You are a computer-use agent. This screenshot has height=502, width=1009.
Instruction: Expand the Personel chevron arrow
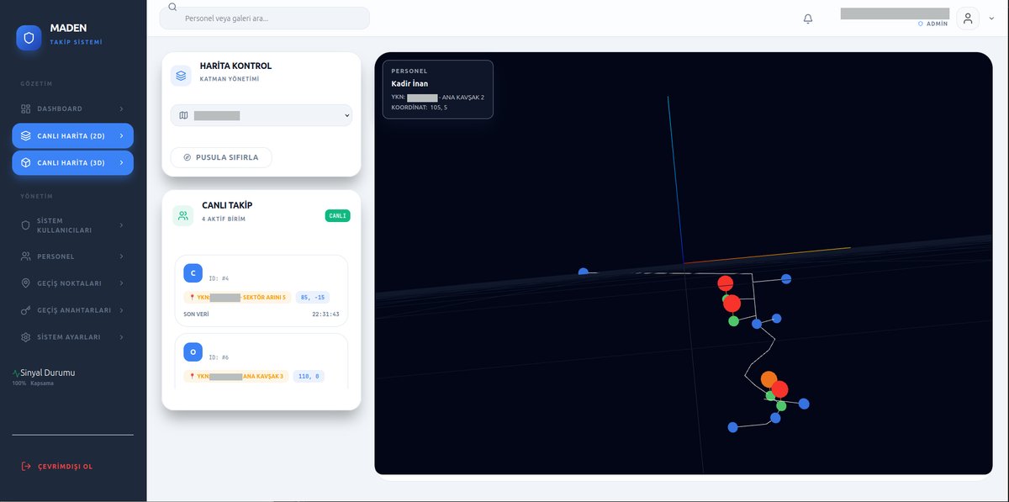[121, 256]
